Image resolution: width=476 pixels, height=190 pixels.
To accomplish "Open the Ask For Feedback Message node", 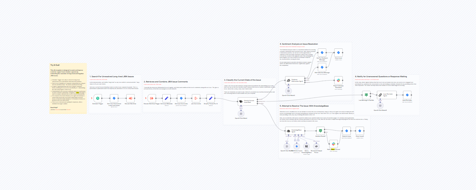I will pos(322,53).
